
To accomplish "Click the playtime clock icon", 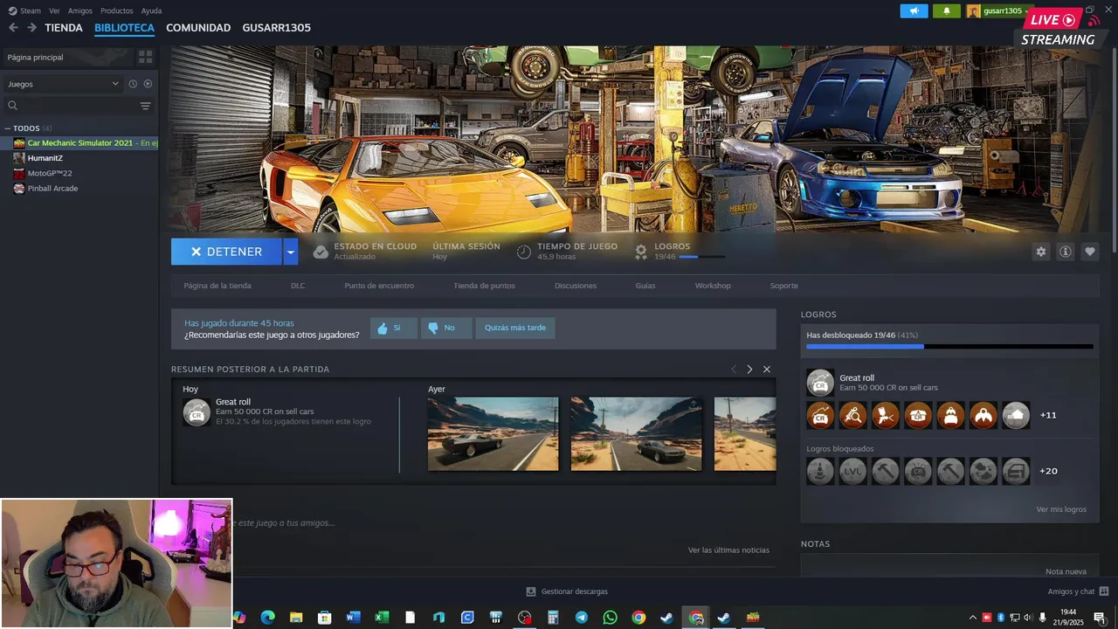I will click(524, 252).
